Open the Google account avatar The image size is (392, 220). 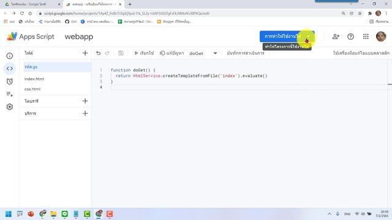point(381,37)
